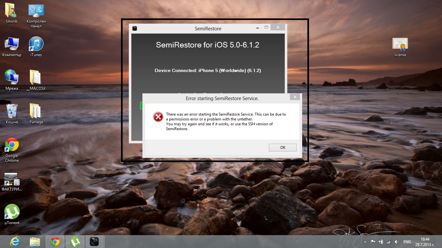Click the ENG language indicator
This screenshot has height=248, width=442.
[407, 242]
